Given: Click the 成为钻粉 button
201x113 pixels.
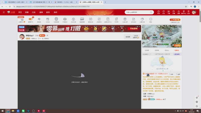Looking at the screenshot, I should point(177,54).
